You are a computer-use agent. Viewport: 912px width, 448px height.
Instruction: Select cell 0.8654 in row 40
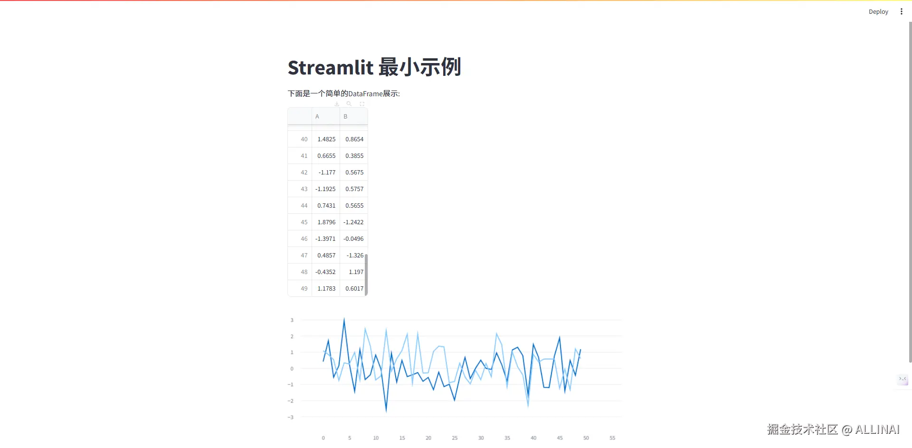354,139
